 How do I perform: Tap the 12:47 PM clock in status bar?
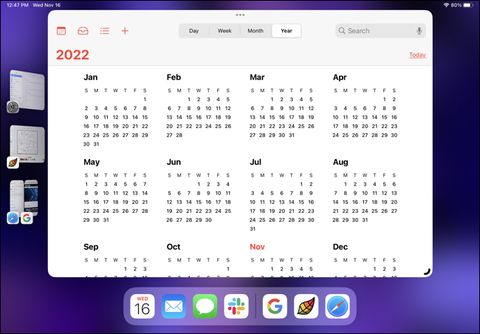pyautogui.click(x=18, y=5)
